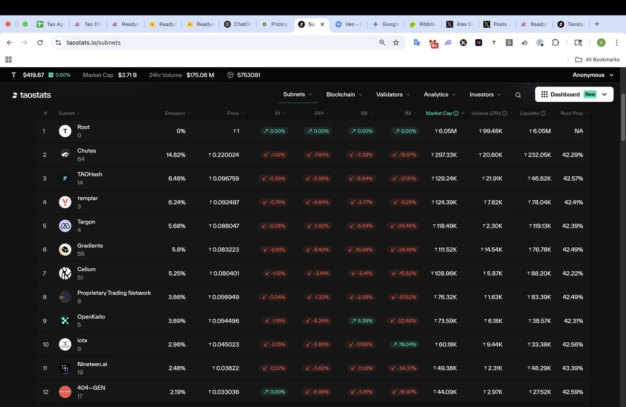626x407 pixels.
Task: Select the TAOHash subnet logo
Action: [65, 178]
